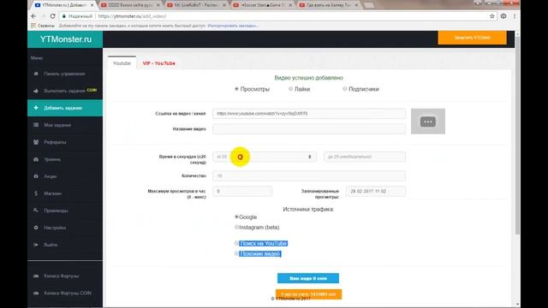Viewport: 548px width, 308px height.
Task: Click the gauge icon beside Уровень
Action: 36,159
